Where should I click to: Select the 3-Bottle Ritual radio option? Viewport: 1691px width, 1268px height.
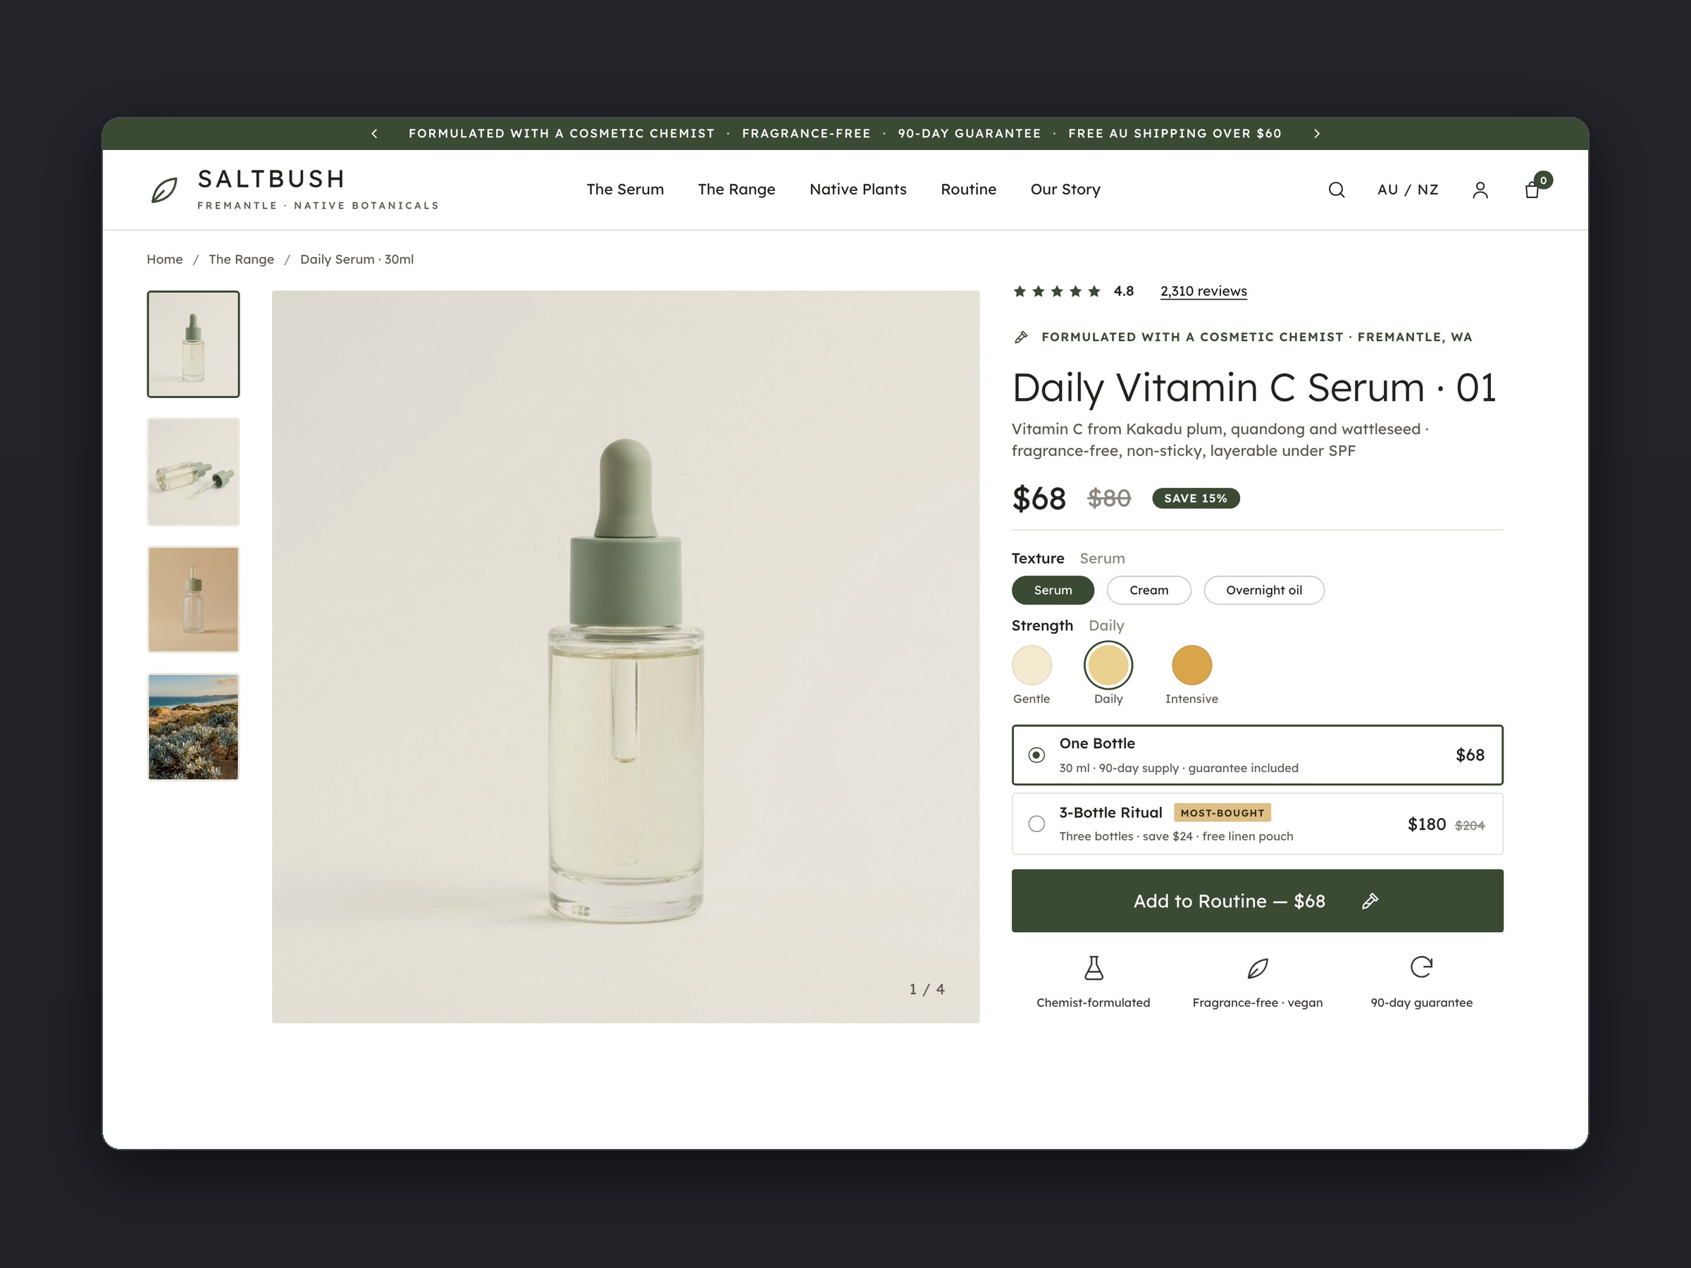point(1036,824)
